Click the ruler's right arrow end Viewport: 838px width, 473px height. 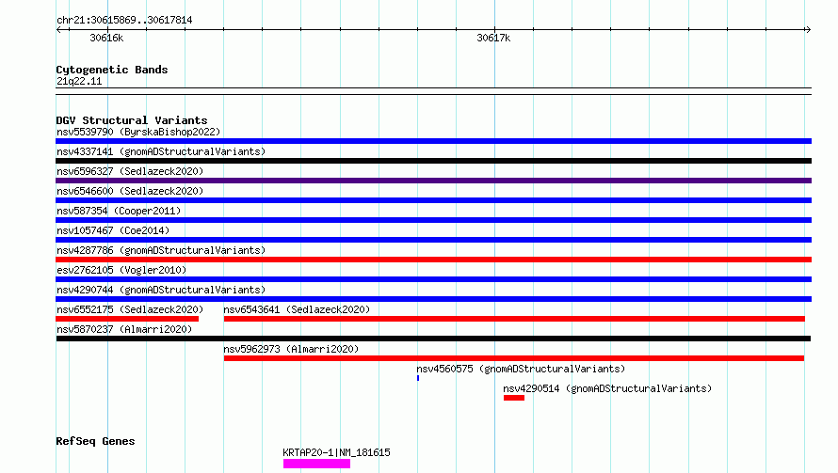[808, 30]
